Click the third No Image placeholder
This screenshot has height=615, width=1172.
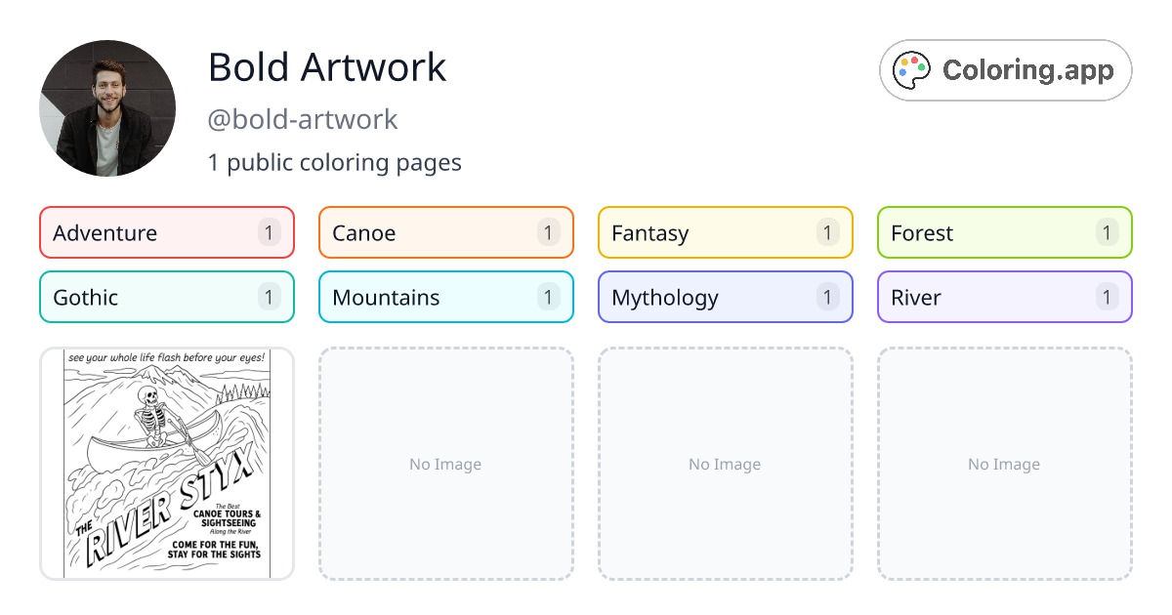[x=725, y=464]
